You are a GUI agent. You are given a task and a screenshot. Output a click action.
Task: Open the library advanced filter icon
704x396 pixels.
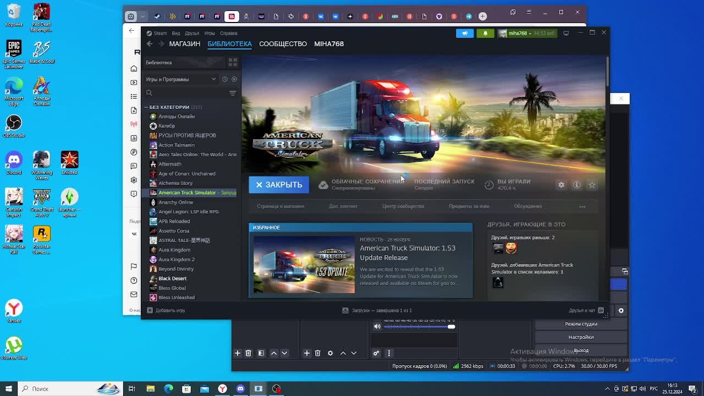pyautogui.click(x=233, y=93)
